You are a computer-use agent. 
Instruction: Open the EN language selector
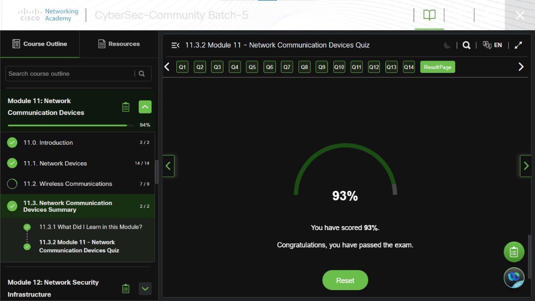pos(492,45)
